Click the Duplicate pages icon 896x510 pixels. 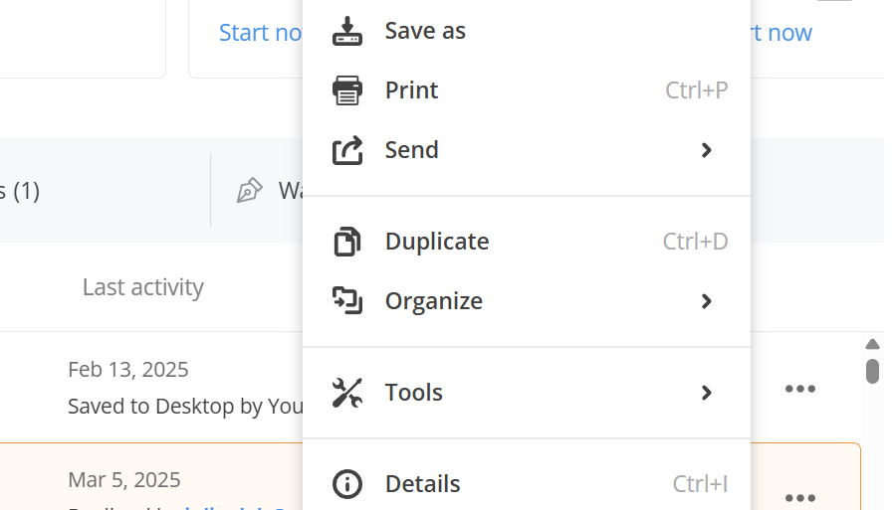[346, 242]
